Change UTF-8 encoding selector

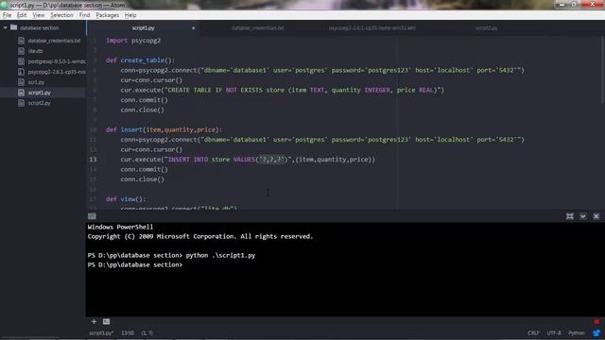click(554, 333)
